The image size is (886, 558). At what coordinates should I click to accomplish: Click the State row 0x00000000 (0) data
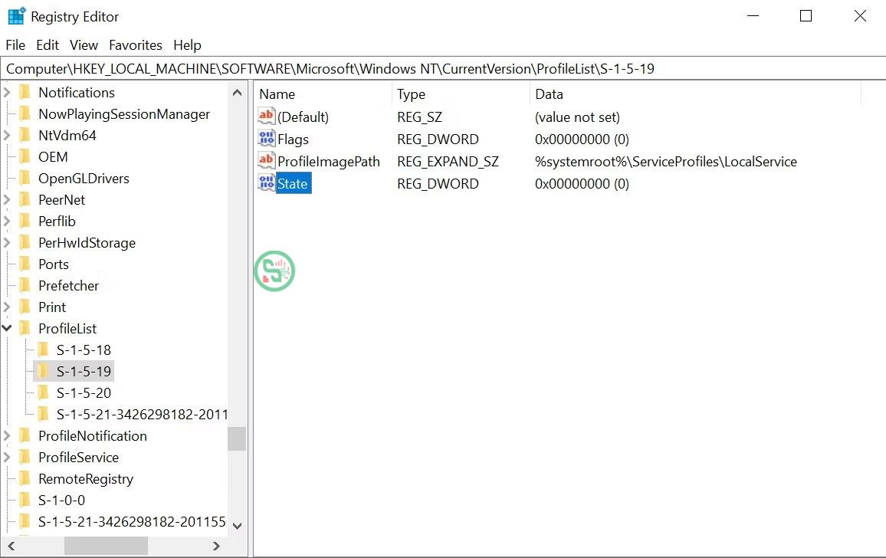pos(582,184)
